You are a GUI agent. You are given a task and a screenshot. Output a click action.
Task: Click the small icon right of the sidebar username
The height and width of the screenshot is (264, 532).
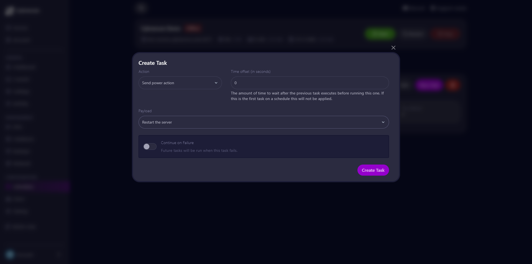pyautogui.click(x=59, y=255)
